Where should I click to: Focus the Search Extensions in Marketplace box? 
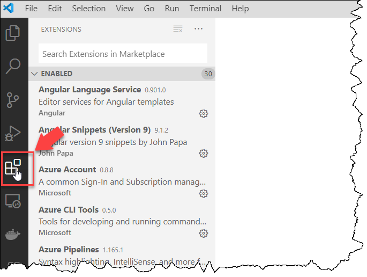[123, 53]
